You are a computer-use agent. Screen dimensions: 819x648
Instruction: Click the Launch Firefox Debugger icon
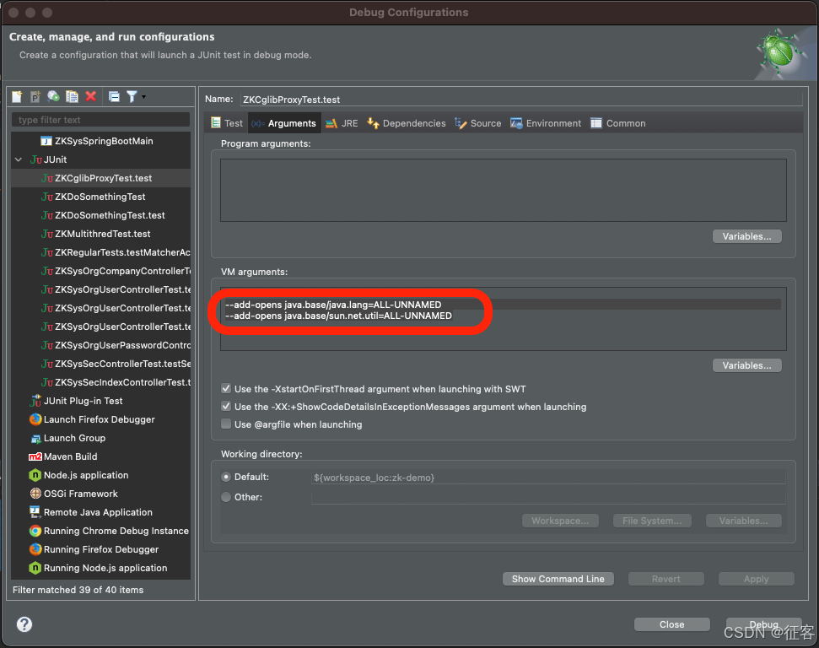(35, 419)
